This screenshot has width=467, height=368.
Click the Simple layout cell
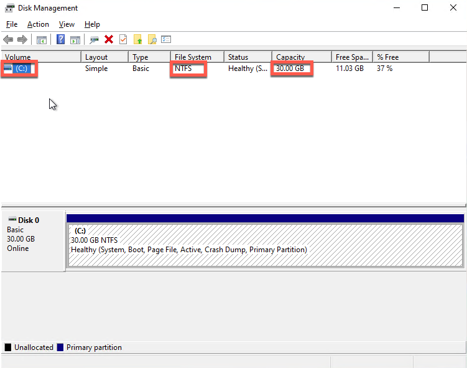point(96,68)
